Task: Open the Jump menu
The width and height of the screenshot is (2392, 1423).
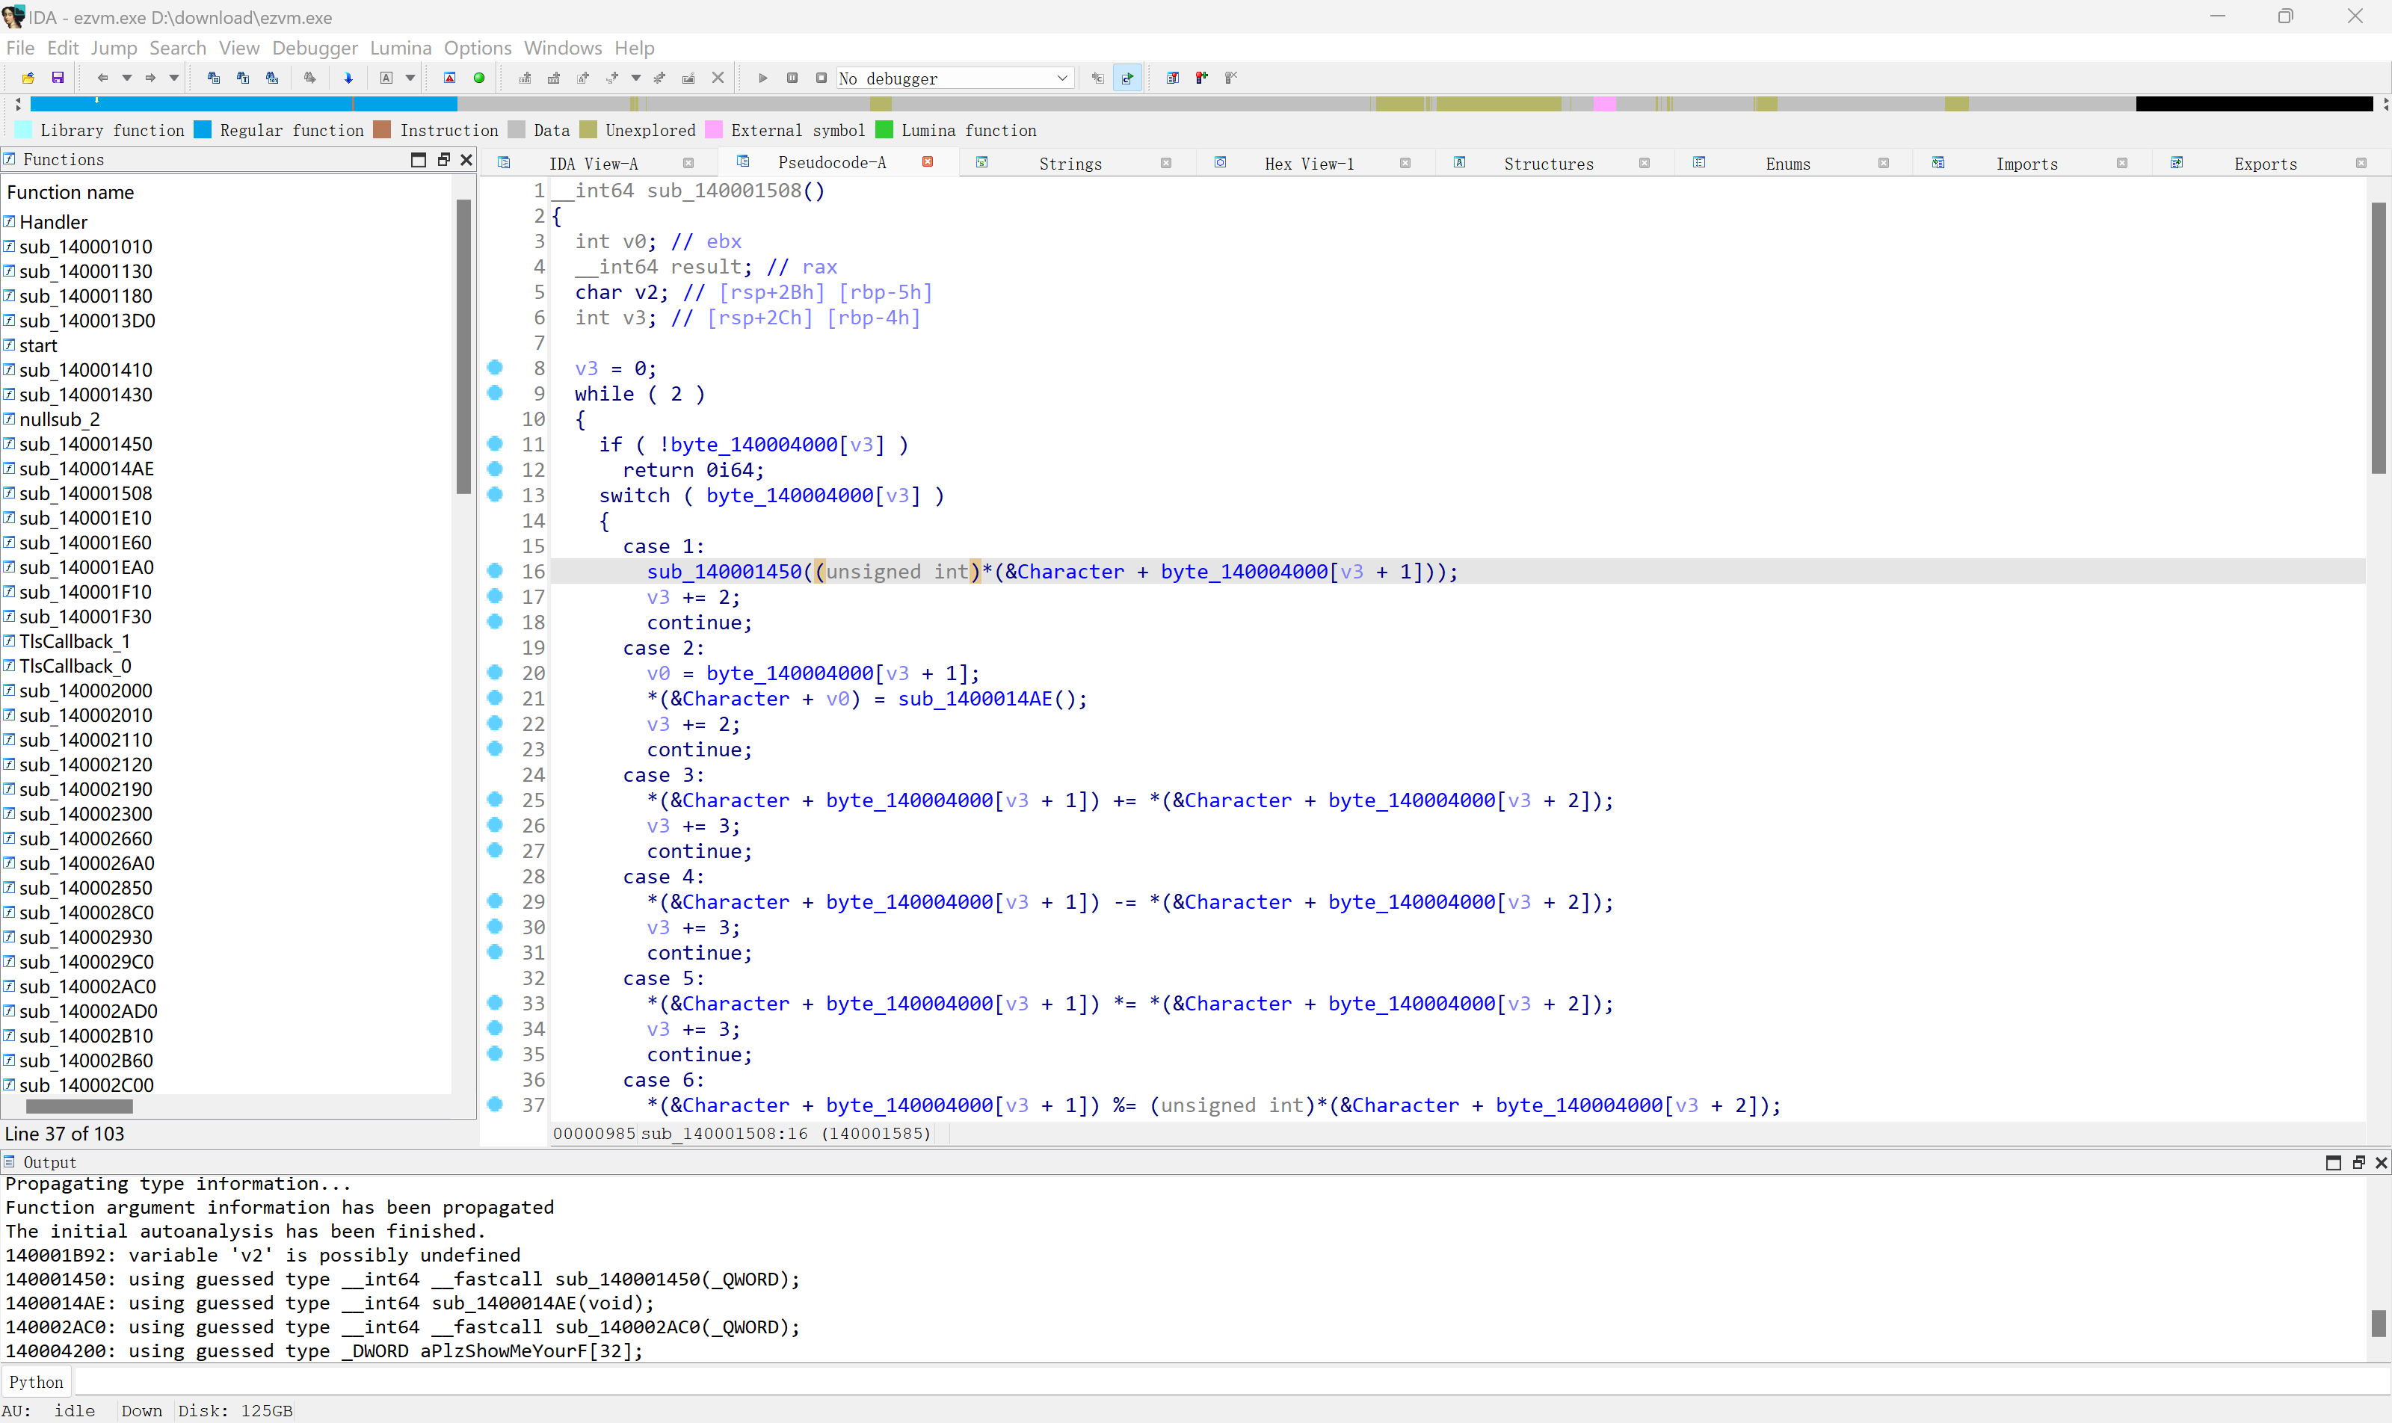Action: tap(114, 48)
